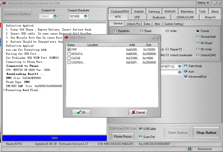This screenshot has height=152, width=223.
Task: Select the NV Read radio button
Action: coord(198,43)
